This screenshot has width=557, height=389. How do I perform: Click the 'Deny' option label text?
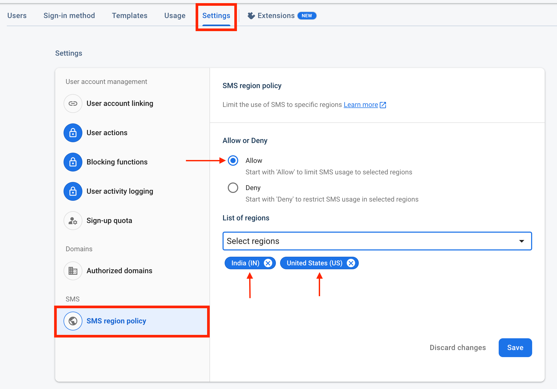[x=253, y=188]
